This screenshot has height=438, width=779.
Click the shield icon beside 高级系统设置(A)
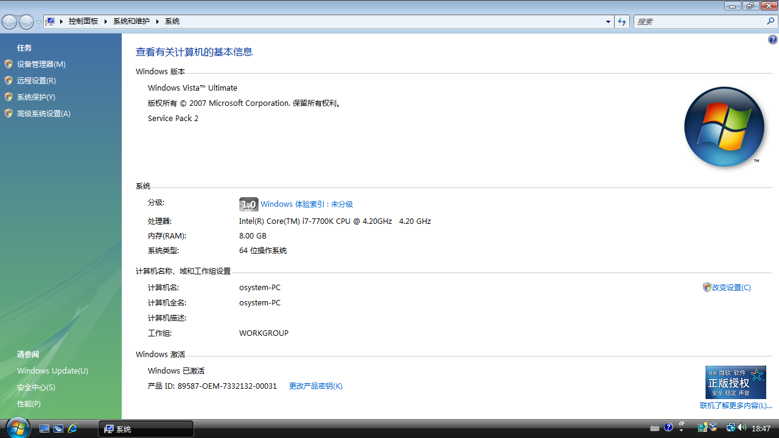9,113
